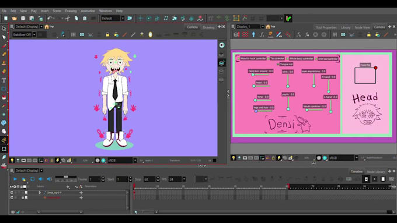Viewport: 397px width, 223px height.
Task: Click the Stop frame input field showing 60
Action: pos(149,179)
